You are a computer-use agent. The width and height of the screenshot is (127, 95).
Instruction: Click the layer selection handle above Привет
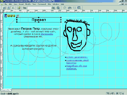click(x=18, y=16)
